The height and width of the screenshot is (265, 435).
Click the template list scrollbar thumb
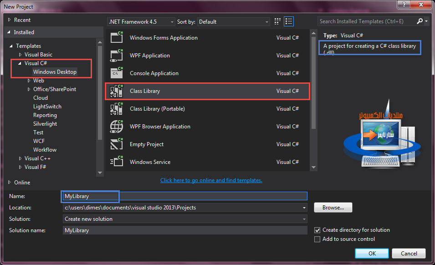pos(313,82)
